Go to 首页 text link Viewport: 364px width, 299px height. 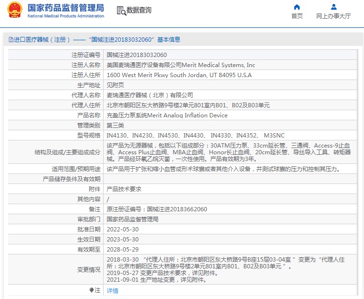coord(297,16)
